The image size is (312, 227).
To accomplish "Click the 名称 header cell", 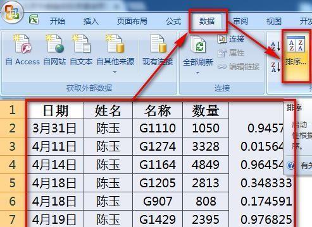I will coord(158,110).
